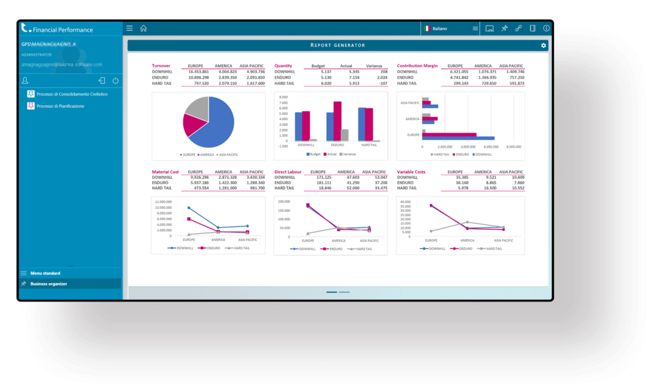Image resolution: width=655 pixels, height=391 pixels.
Task: Click the chain link icon
Action: [519, 28]
